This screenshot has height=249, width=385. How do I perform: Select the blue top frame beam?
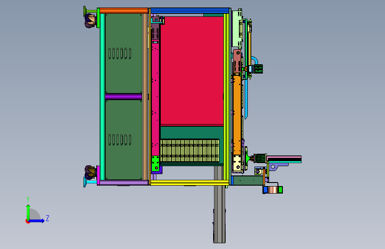190,11
